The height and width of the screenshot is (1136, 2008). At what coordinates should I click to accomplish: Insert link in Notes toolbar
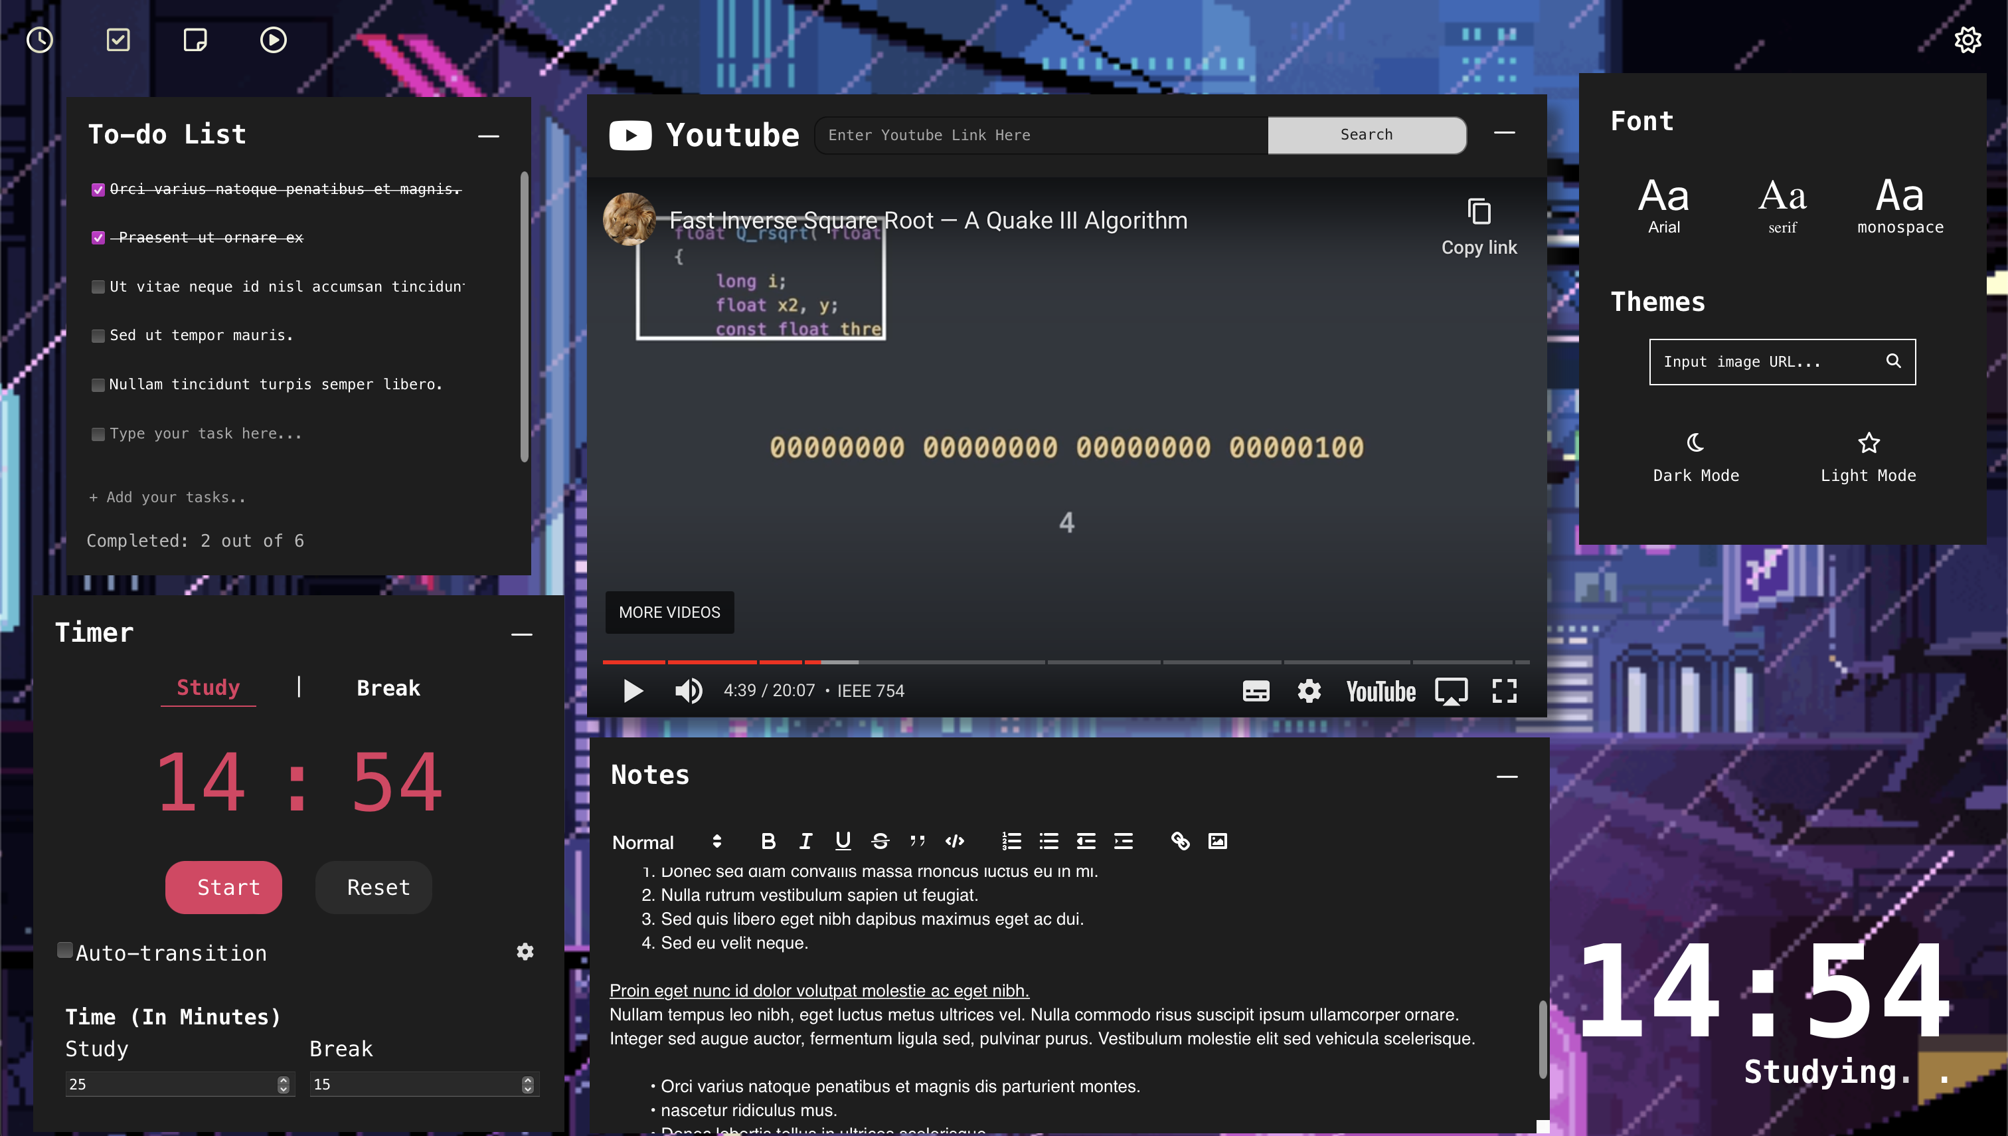click(1180, 841)
